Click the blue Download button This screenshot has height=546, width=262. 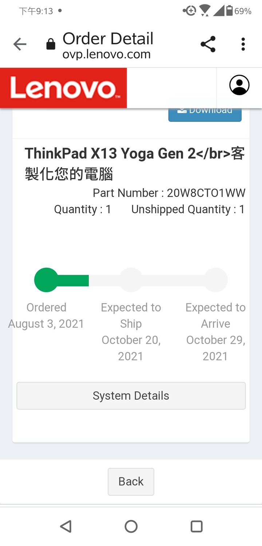click(205, 115)
